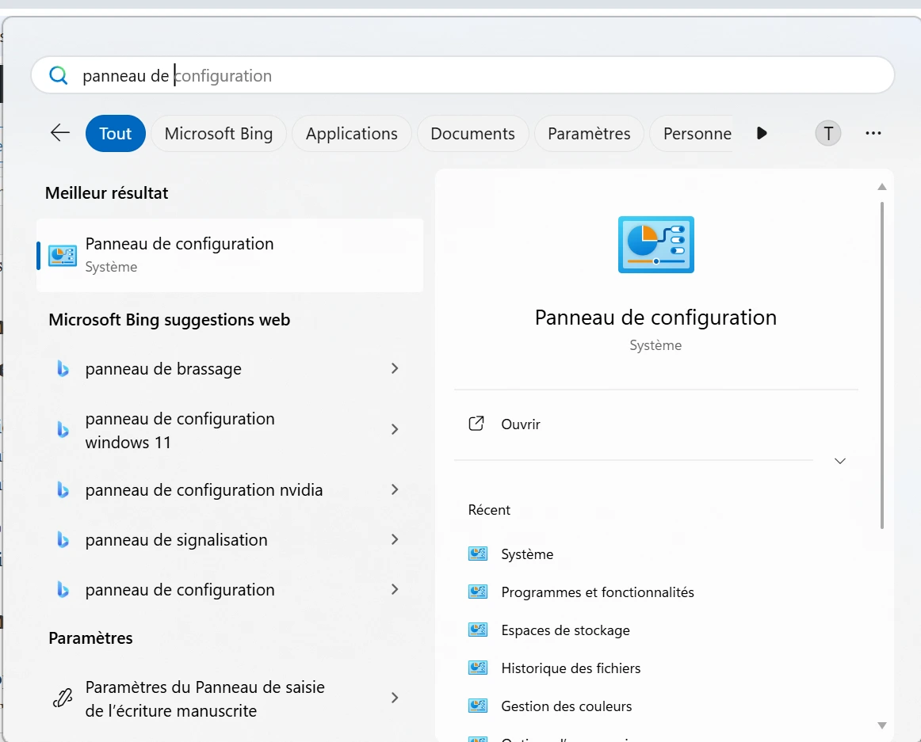Click the search magnifier icon
The width and height of the screenshot is (921, 742).
click(x=59, y=75)
